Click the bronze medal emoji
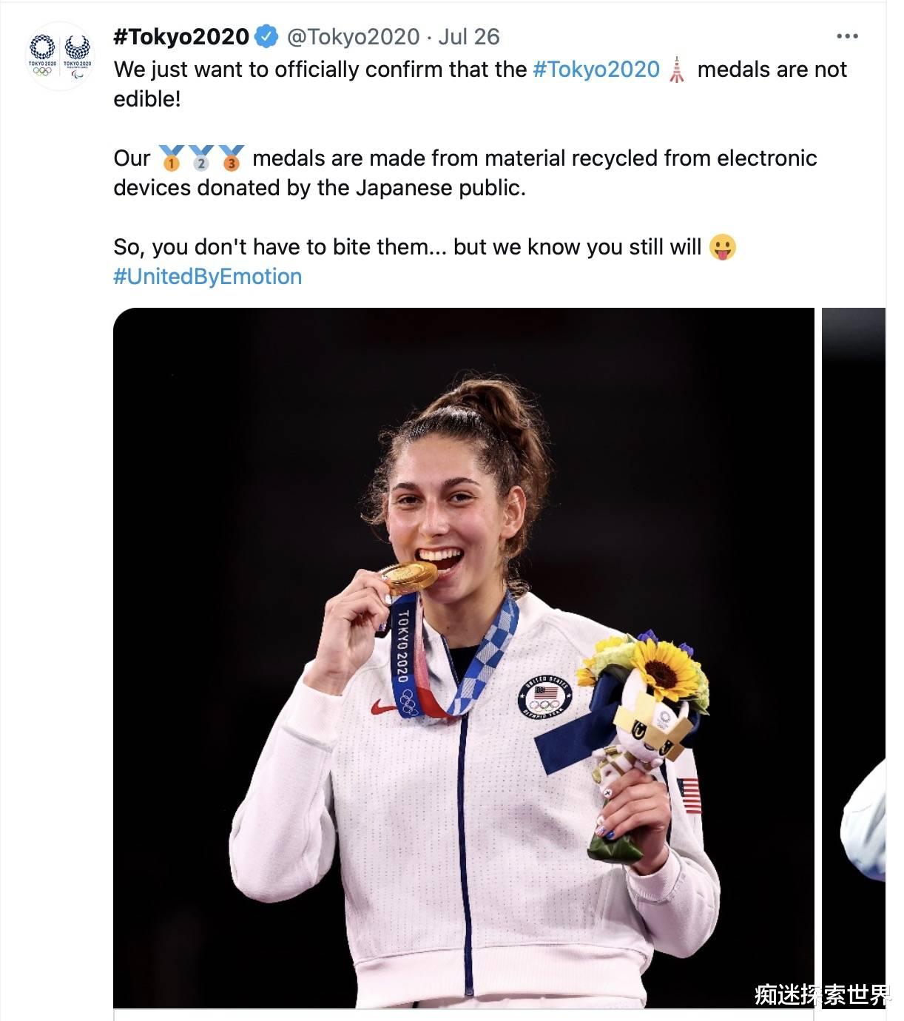The height and width of the screenshot is (1021, 904). (231, 158)
